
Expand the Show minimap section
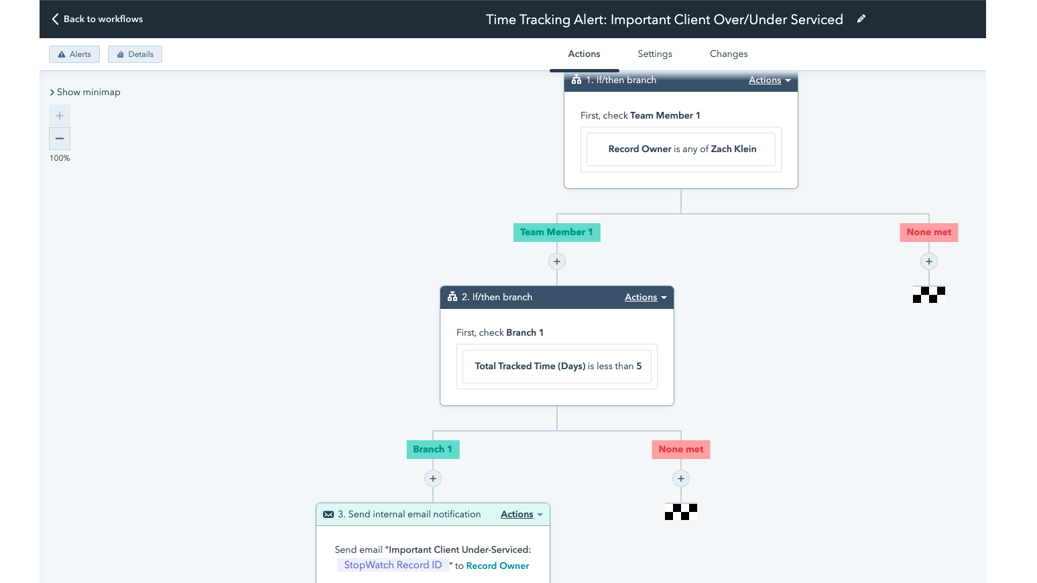pyautogui.click(x=85, y=92)
